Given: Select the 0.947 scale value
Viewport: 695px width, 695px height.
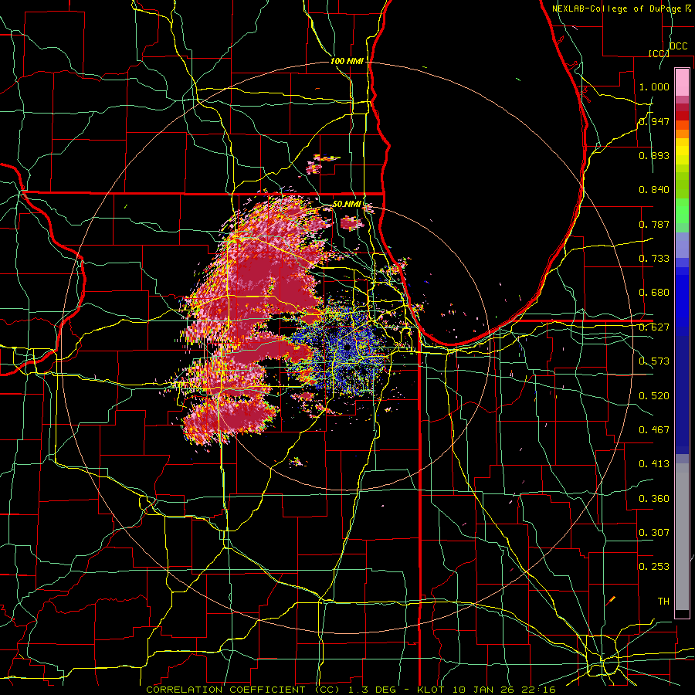Looking at the screenshot, I should coord(654,121).
